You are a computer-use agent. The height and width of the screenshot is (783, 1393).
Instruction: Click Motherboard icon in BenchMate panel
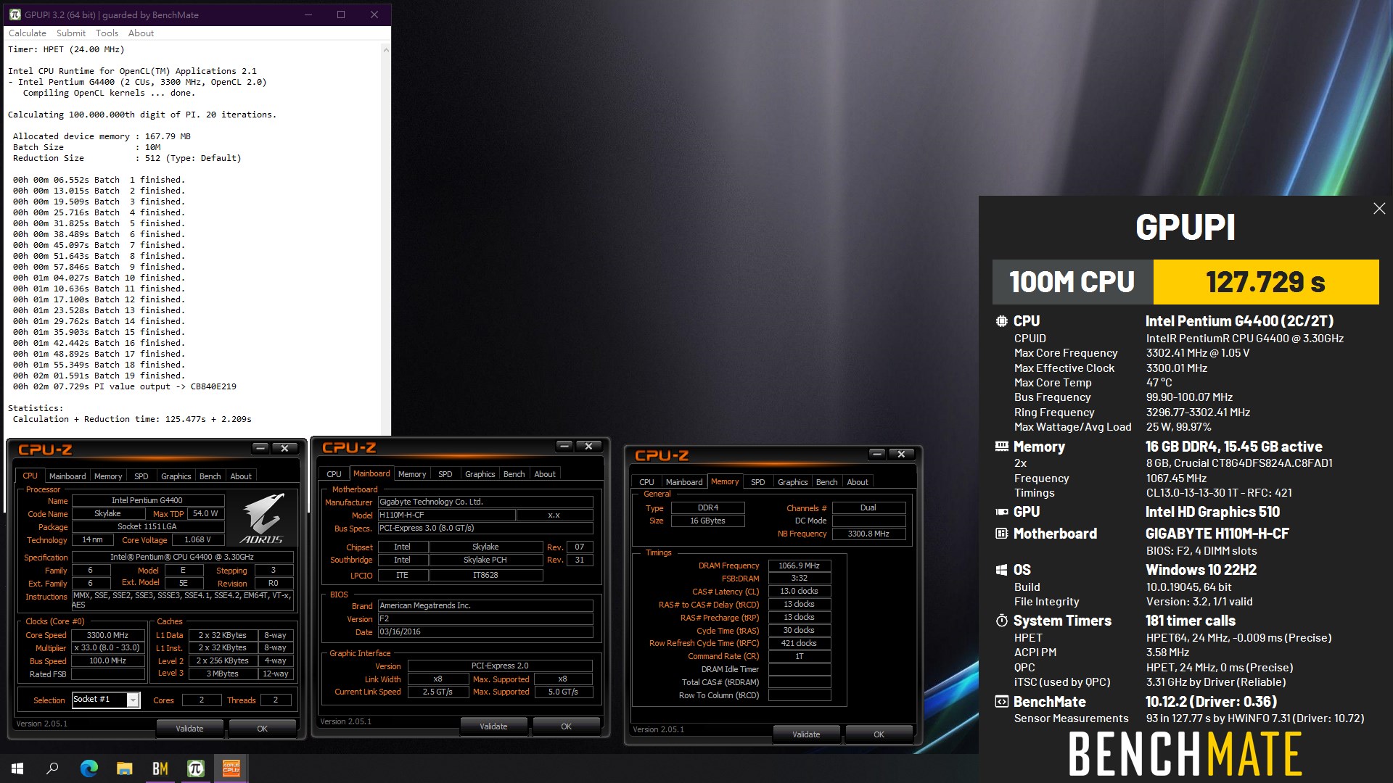pyautogui.click(x=1002, y=534)
